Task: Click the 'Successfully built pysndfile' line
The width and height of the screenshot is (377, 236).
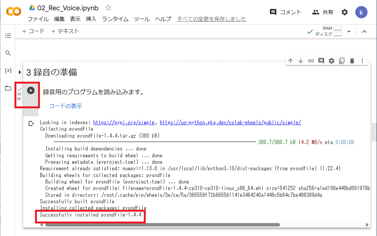Action: [77, 201]
